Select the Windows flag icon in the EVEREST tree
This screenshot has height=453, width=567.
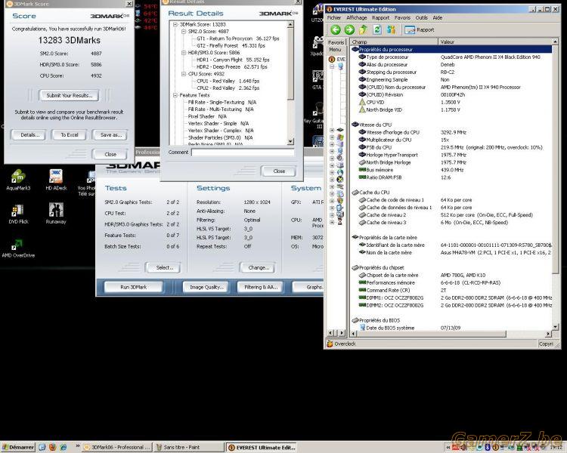(x=340, y=137)
